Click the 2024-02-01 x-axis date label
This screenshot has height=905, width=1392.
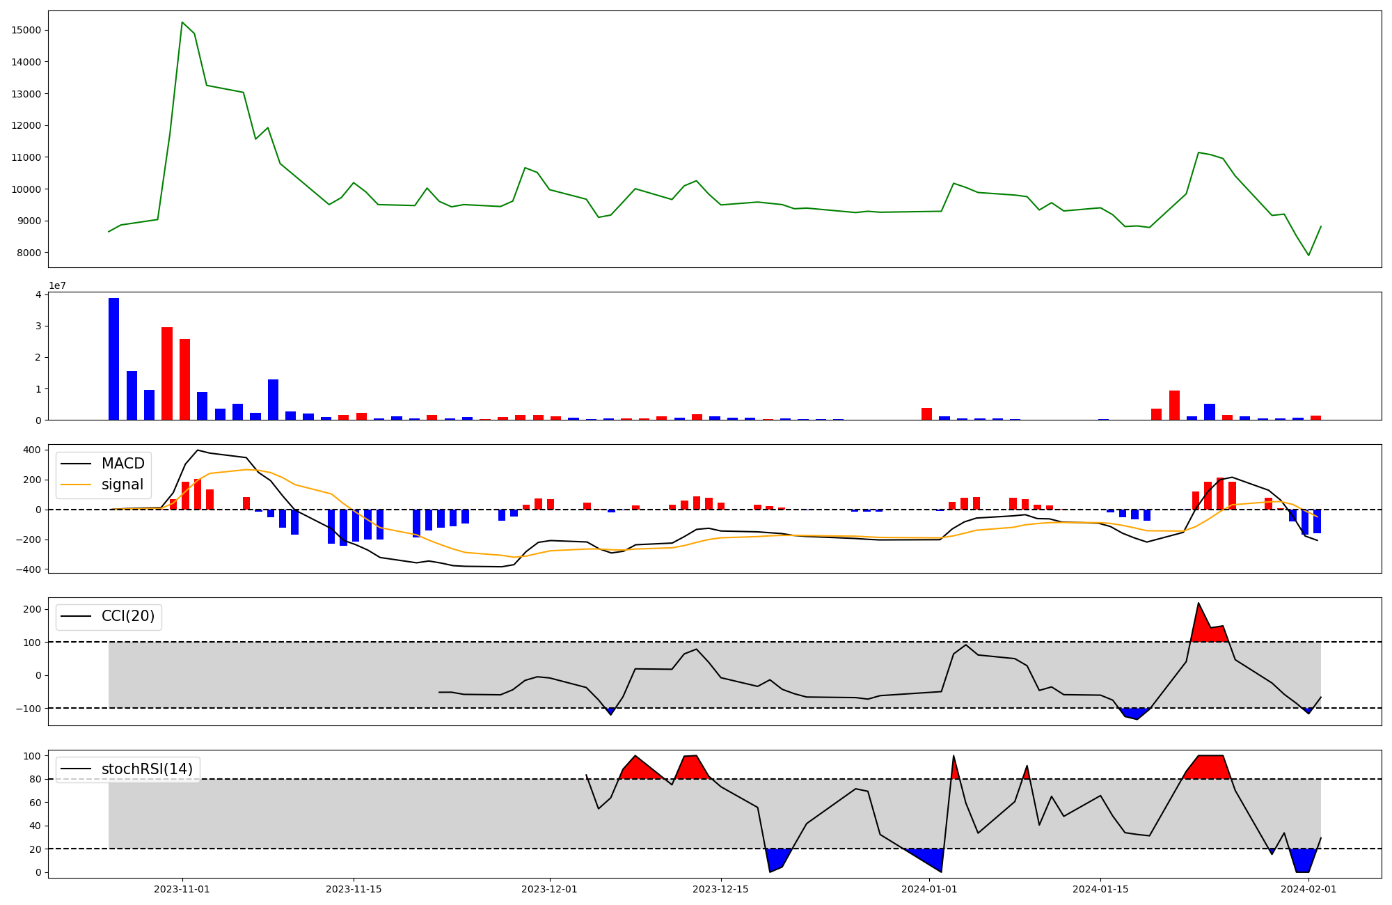1308,889
